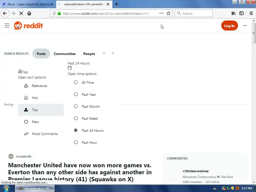Image resolution: width=256 pixels, height=192 pixels.
Task: Bookmark this page with the star
Action: click(168, 13)
